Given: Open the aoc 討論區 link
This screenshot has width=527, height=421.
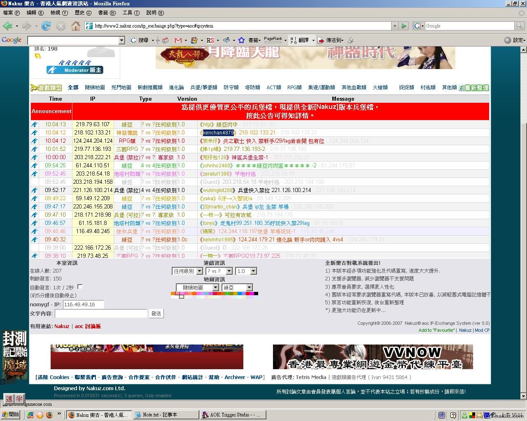Looking at the screenshot, I should (x=88, y=326).
